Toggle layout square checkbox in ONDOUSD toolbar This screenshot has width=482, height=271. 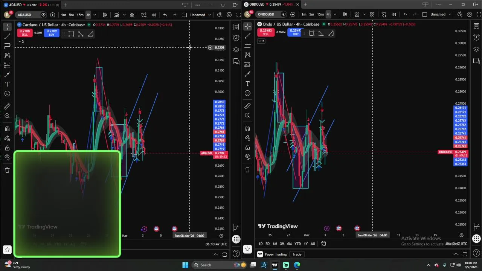click(424, 14)
